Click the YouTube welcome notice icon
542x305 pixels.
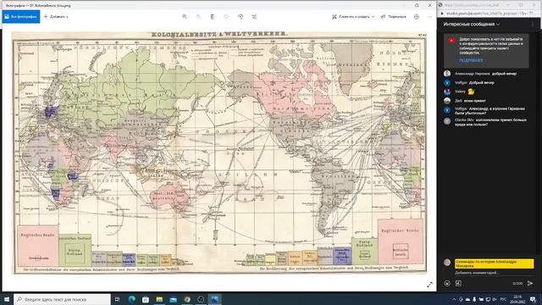[x=451, y=41]
